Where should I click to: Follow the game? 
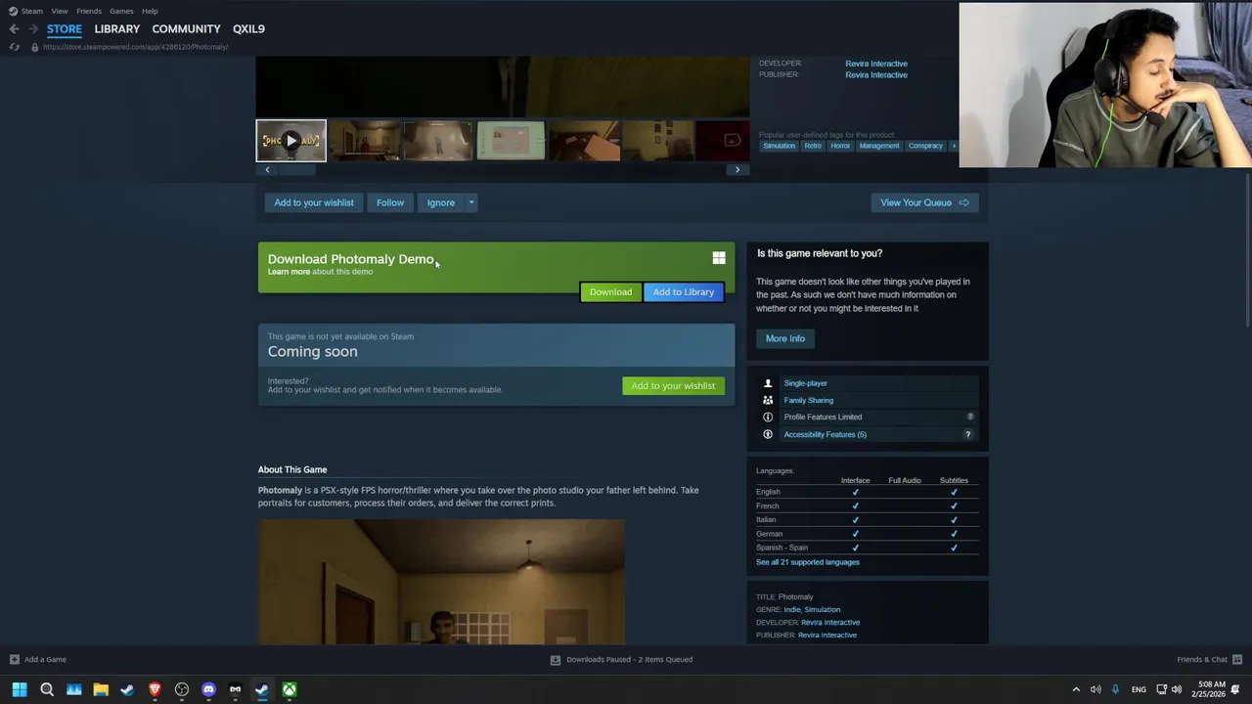coord(390,202)
